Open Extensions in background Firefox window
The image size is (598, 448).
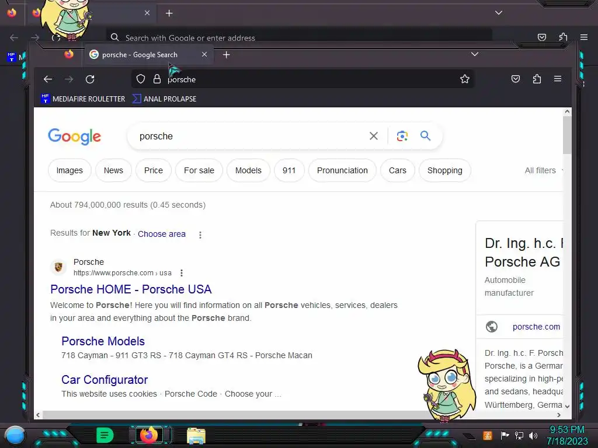tap(564, 37)
